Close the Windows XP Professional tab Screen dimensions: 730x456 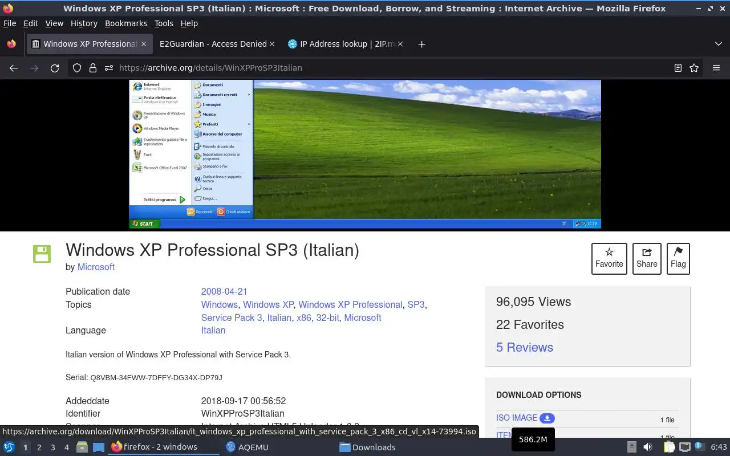click(x=144, y=44)
